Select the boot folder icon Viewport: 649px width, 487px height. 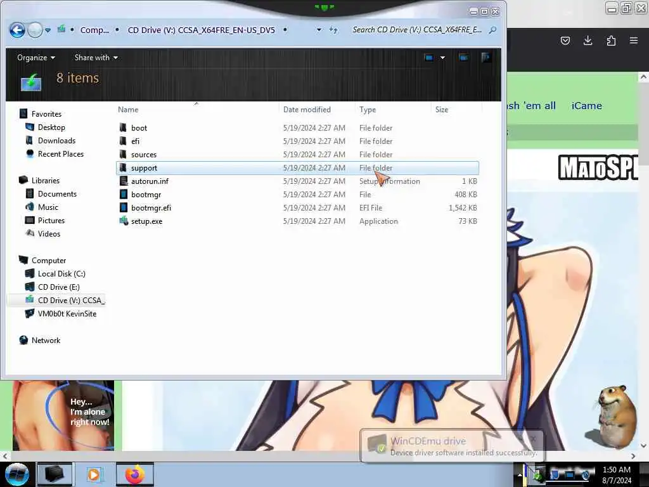(123, 127)
